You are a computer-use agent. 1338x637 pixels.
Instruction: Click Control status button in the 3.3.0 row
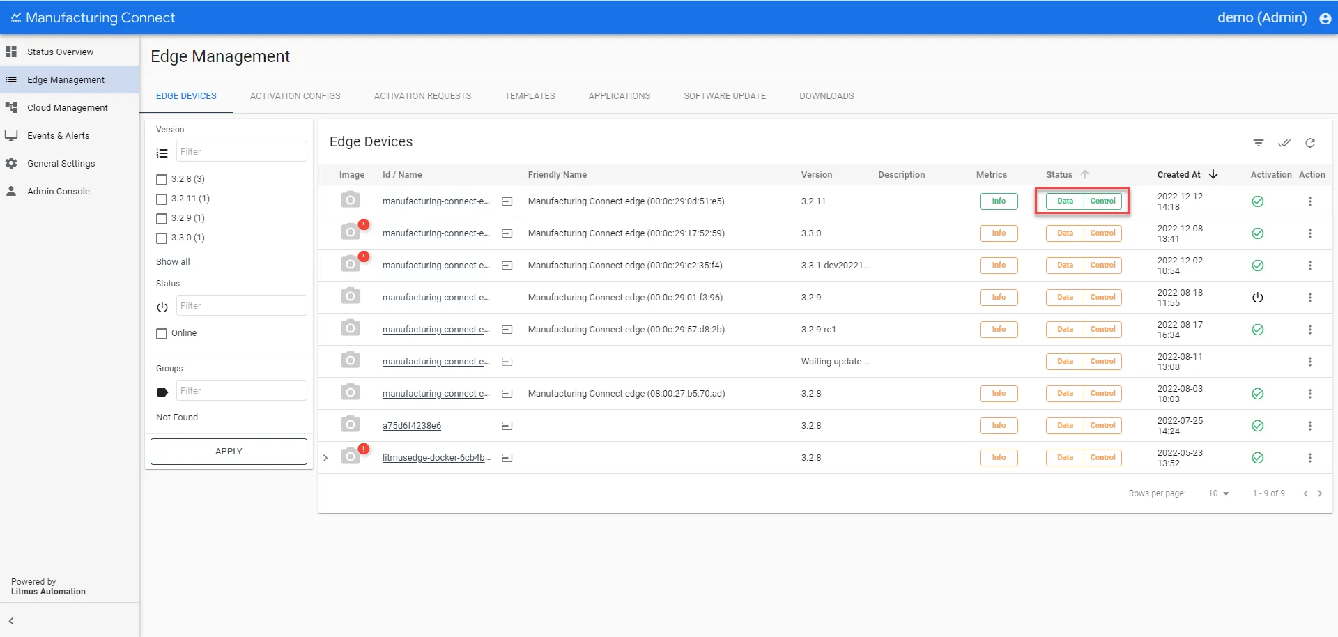[x=1102, y=233]
